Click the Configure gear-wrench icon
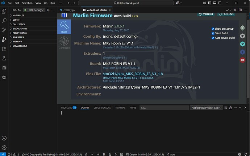This screenshot has height=156, width=250. click(x=64, y=43)
